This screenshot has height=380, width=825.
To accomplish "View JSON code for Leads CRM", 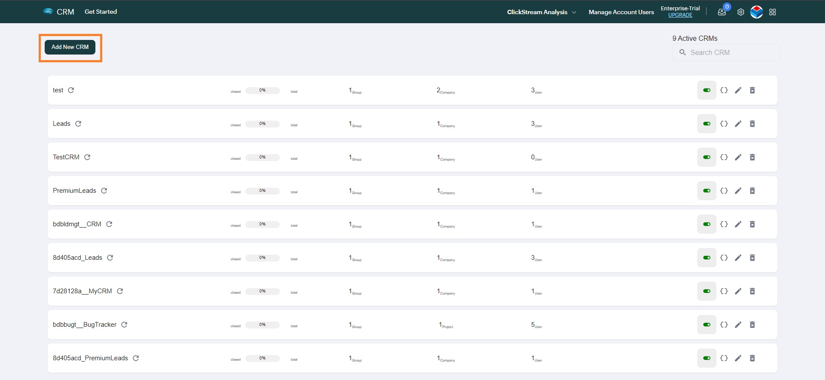I will [x=724, y=124].
